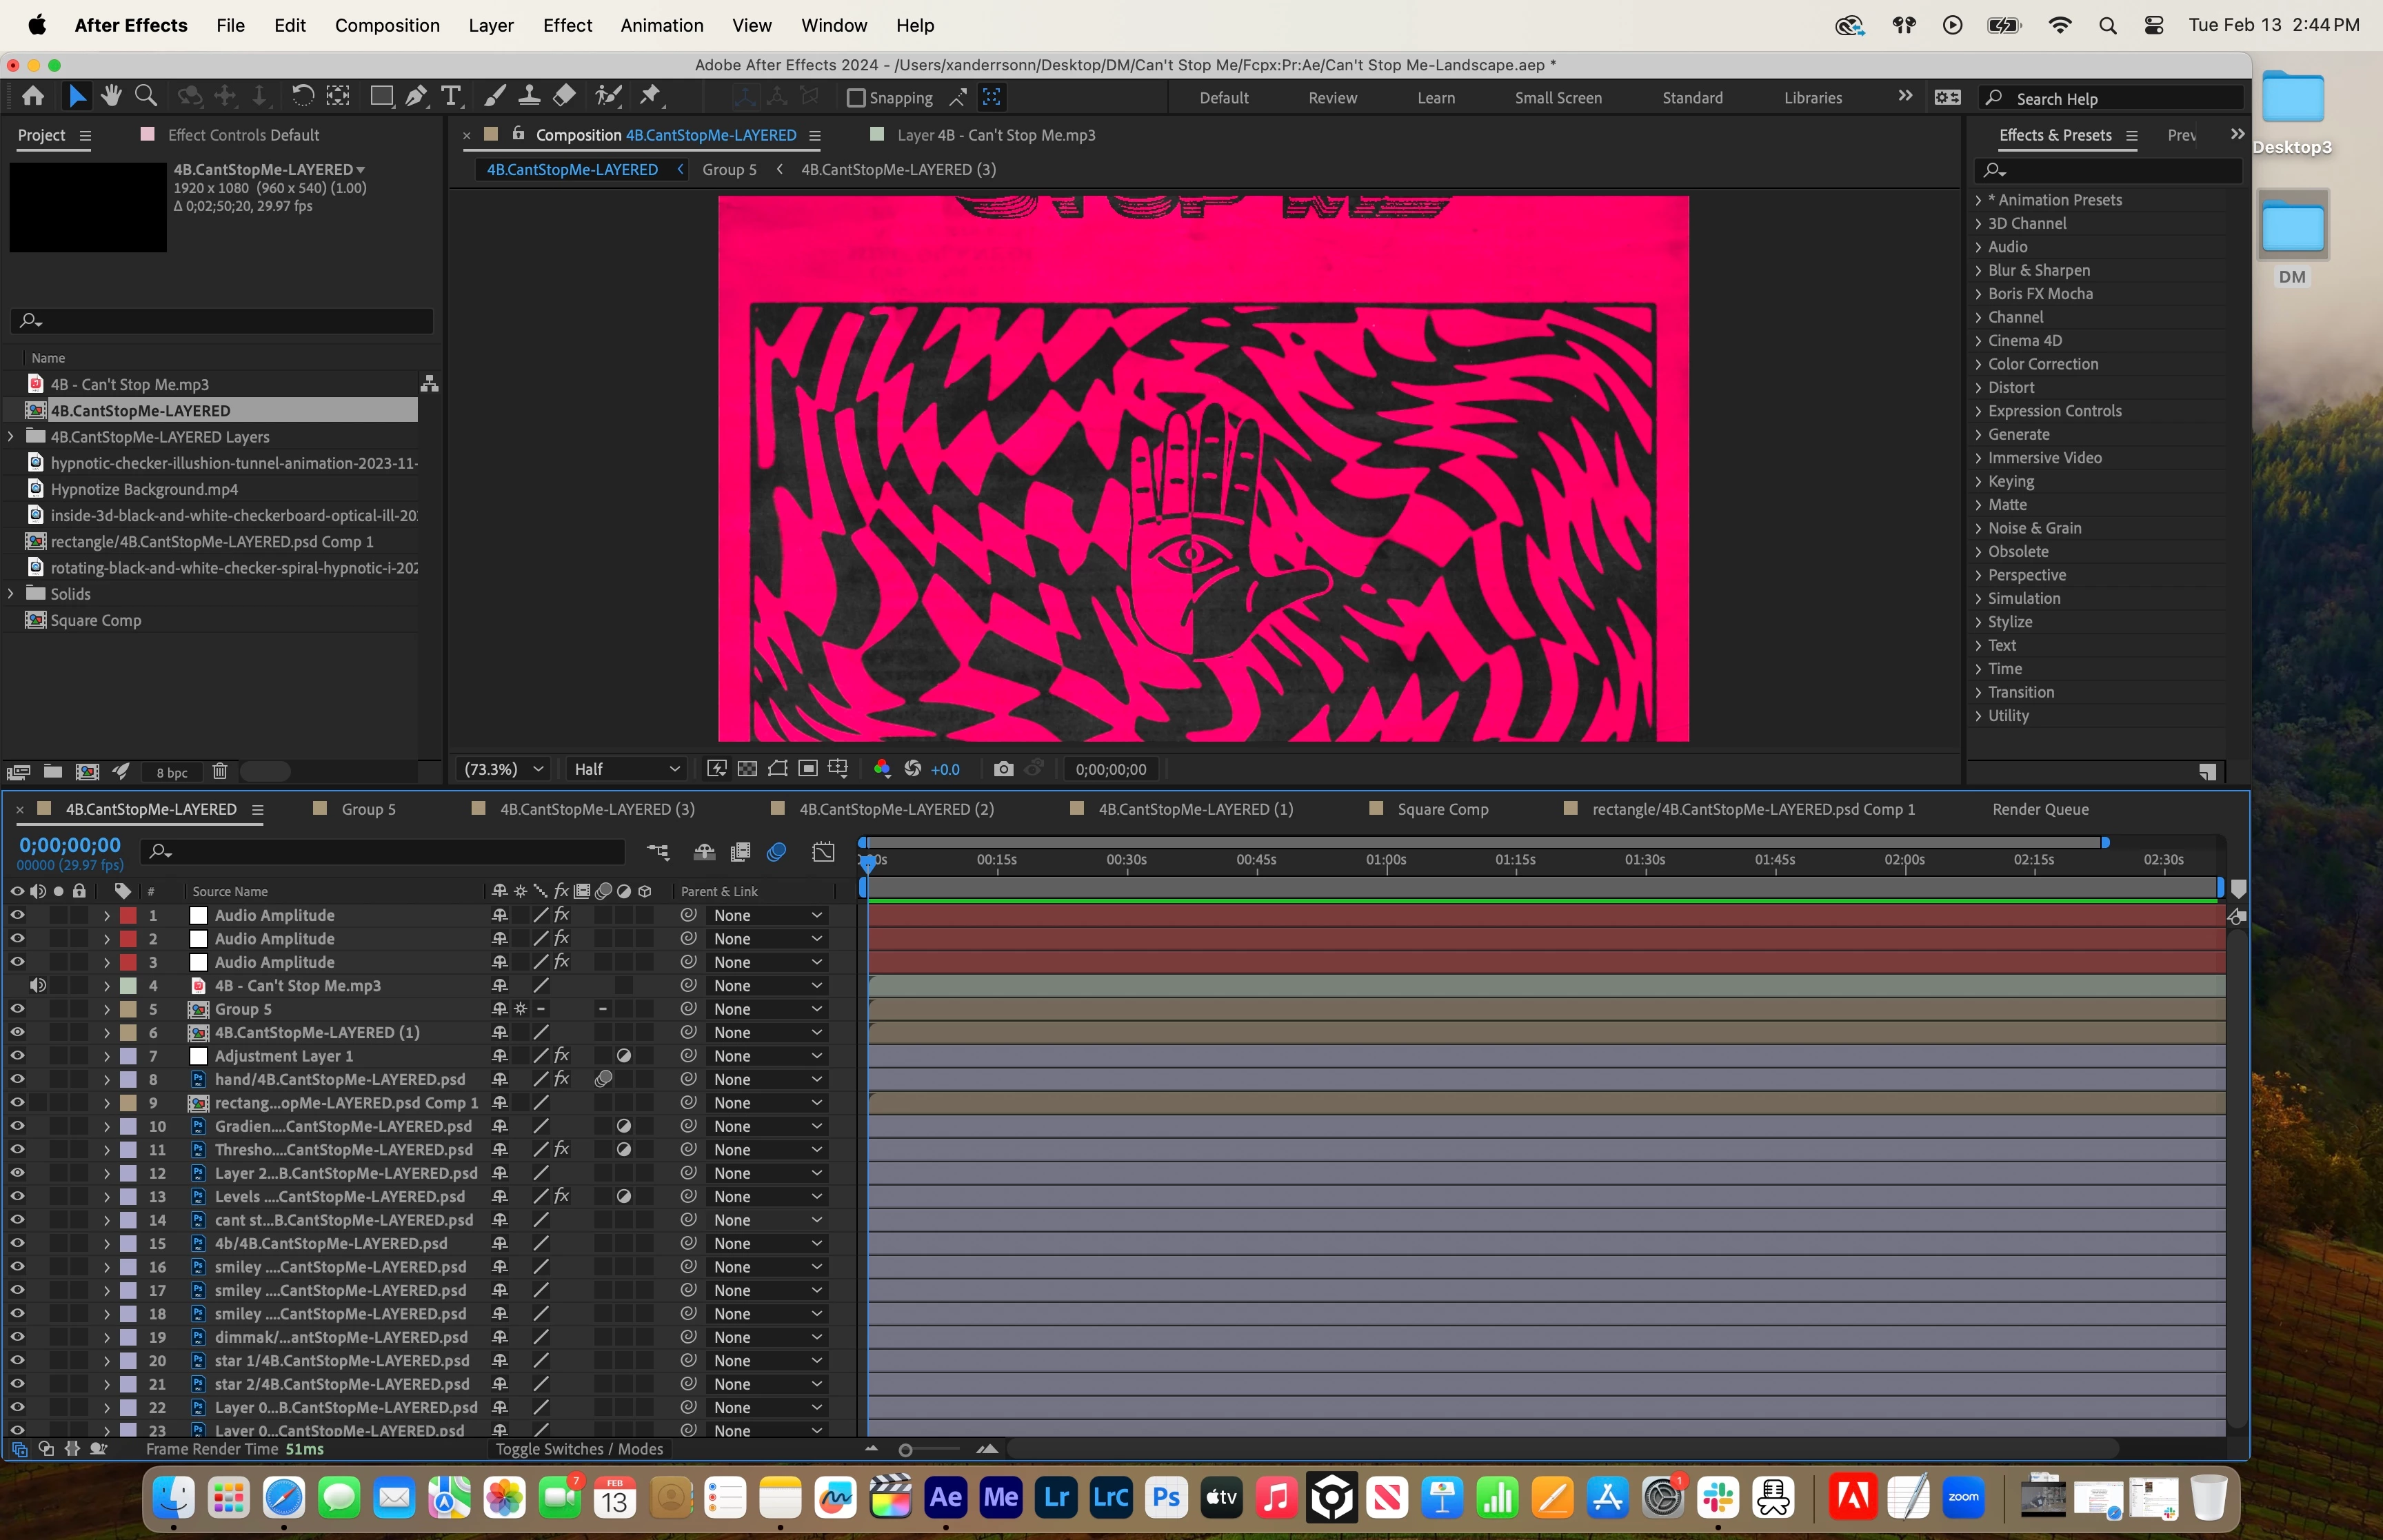Mute audio of Can't Stop Me.mp3 layer
The image size is (2383, 1540).
point(38,986)
